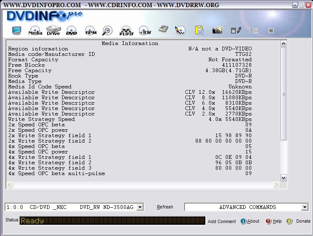
Task: Click the 'Book Type' row label
Action: coord(23,76)
